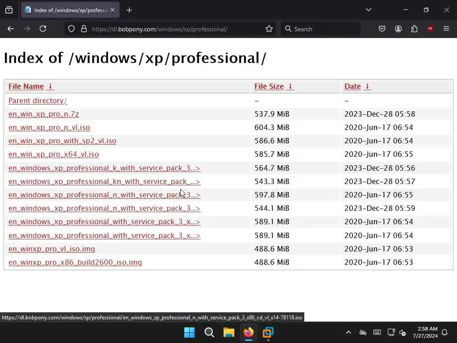Open the Parent directory link
The width and height of the screenshot is (457, 343).
point(37,100)
